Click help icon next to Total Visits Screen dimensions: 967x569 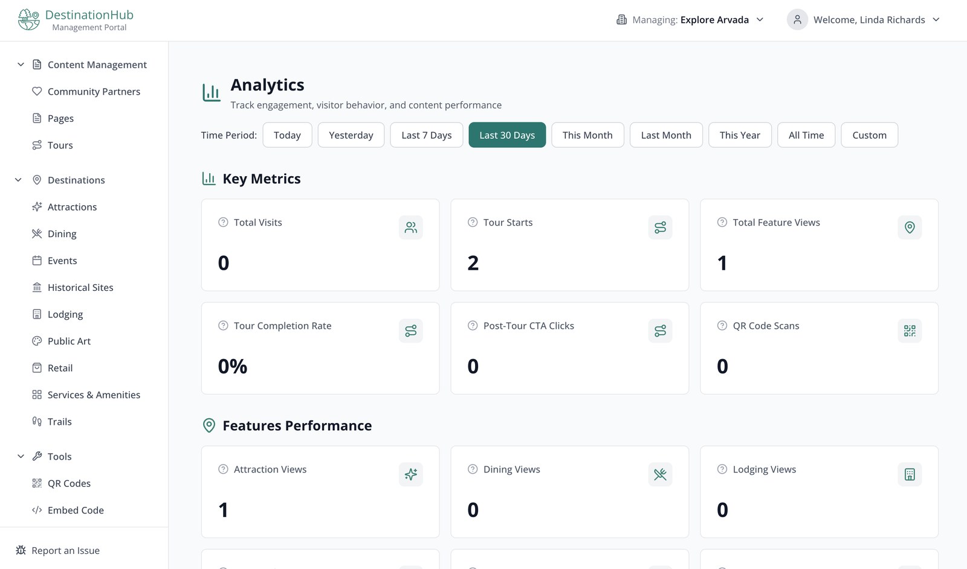(x=223, y=222)
